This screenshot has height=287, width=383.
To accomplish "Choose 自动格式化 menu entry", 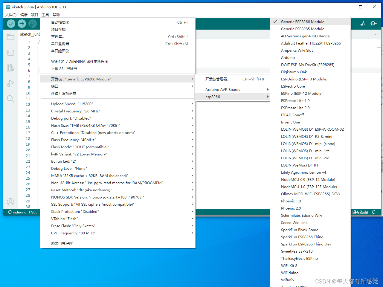I will (118, 22).
